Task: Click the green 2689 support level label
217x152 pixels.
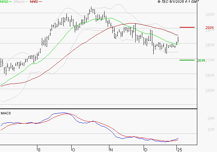Action: pyautogui.click(x=201, y=60)
